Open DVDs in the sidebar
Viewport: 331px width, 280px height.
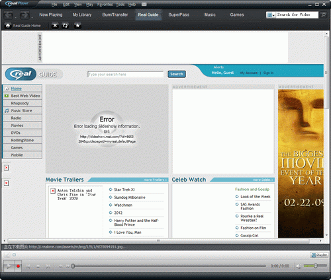point(23,133)
